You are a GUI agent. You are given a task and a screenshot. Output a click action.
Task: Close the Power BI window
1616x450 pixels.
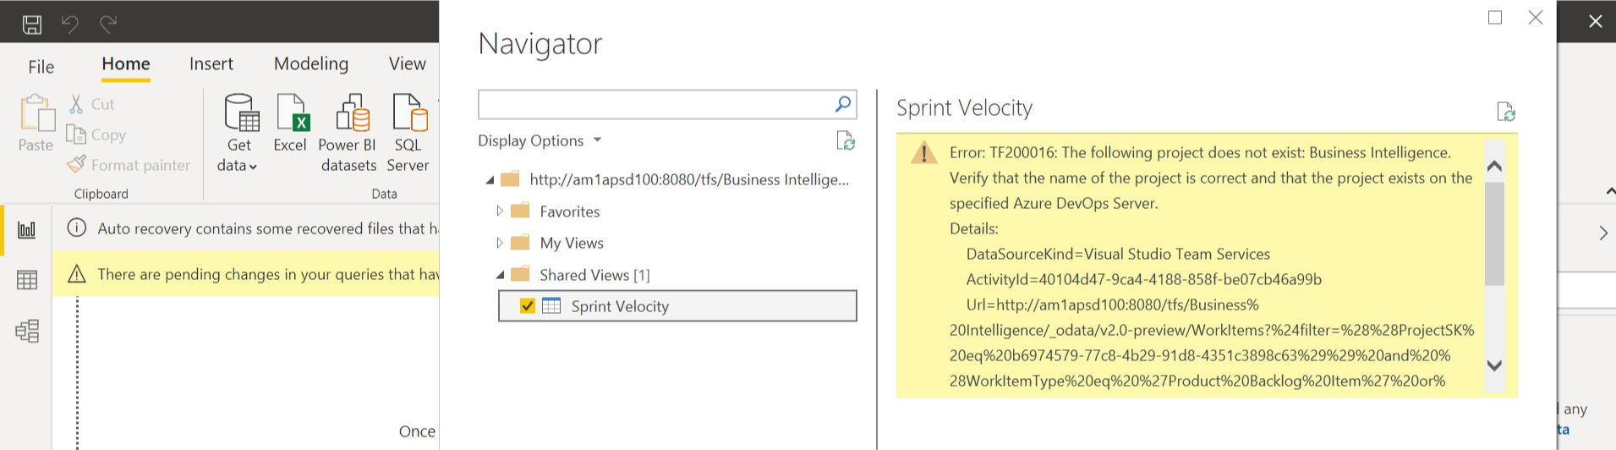[1595, 21]
